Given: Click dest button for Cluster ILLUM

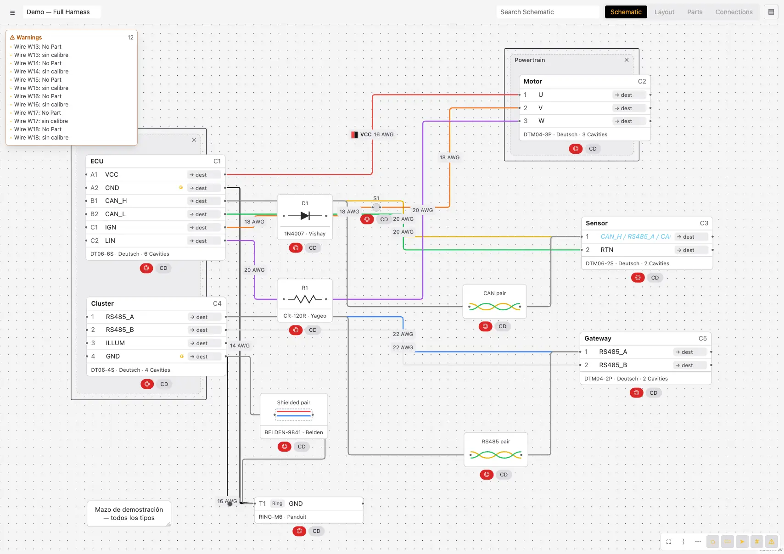Looking at the screenshot, I should [x=205, y=343].
